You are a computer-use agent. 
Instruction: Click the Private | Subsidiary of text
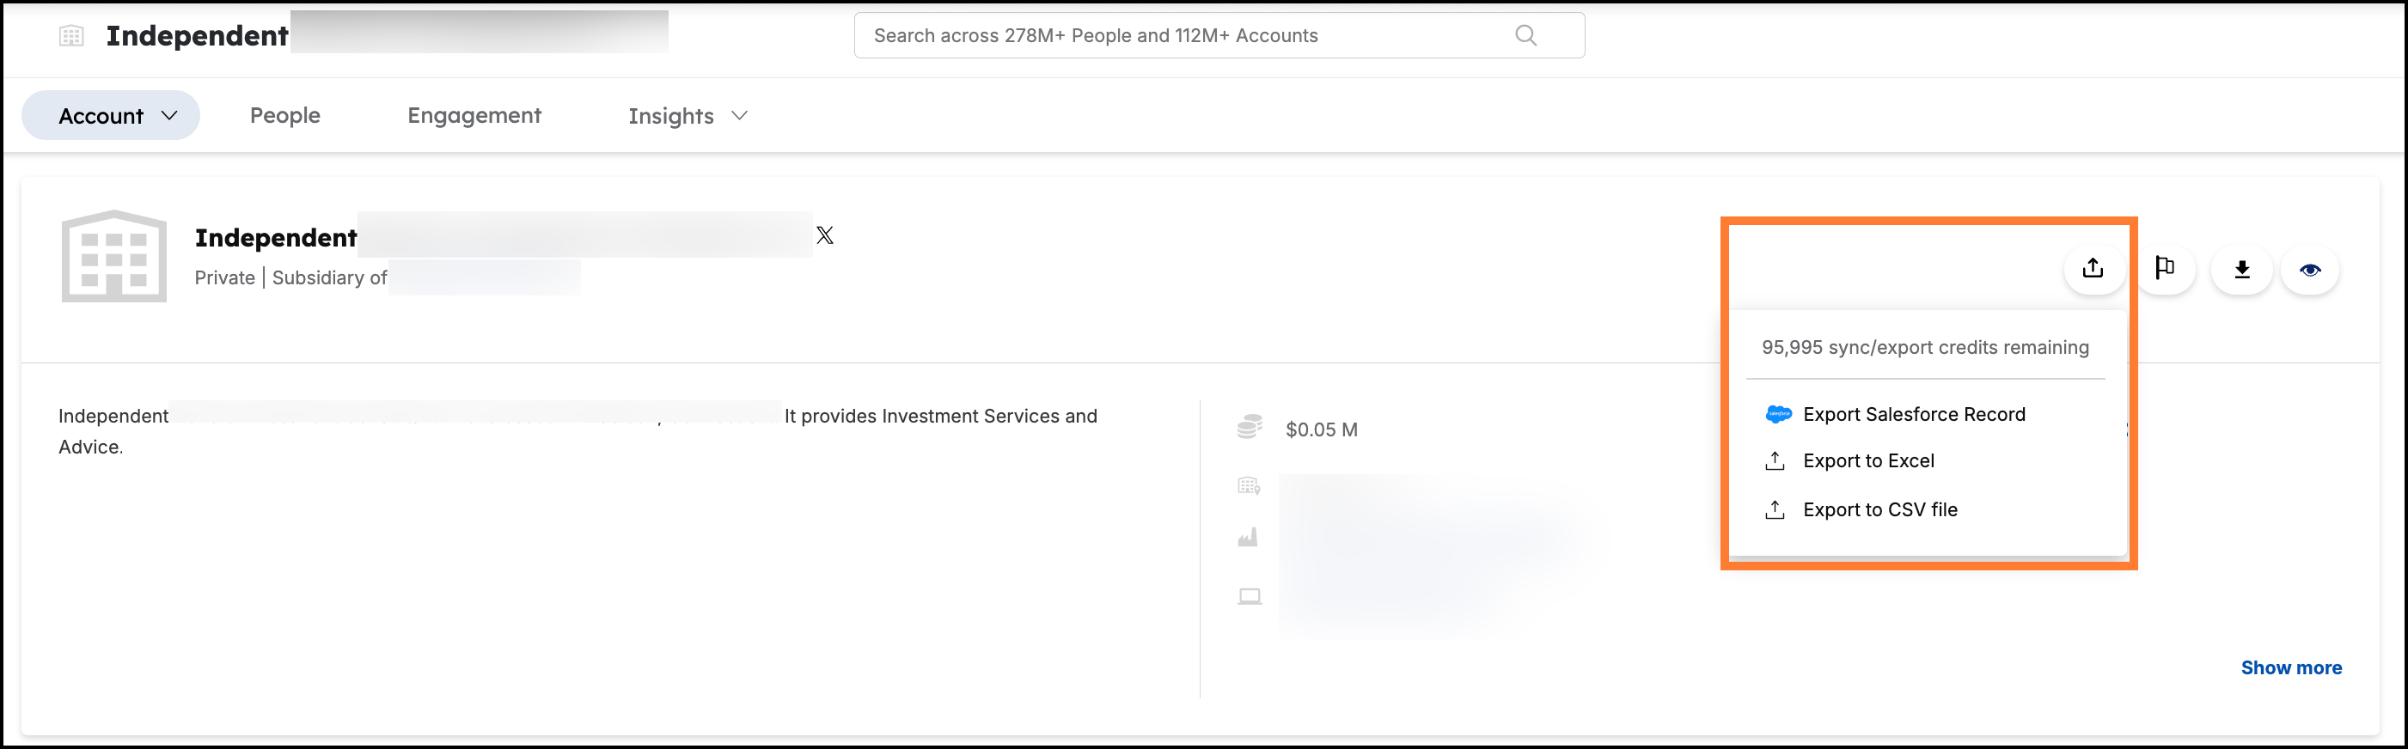click(x=290, y=278)
